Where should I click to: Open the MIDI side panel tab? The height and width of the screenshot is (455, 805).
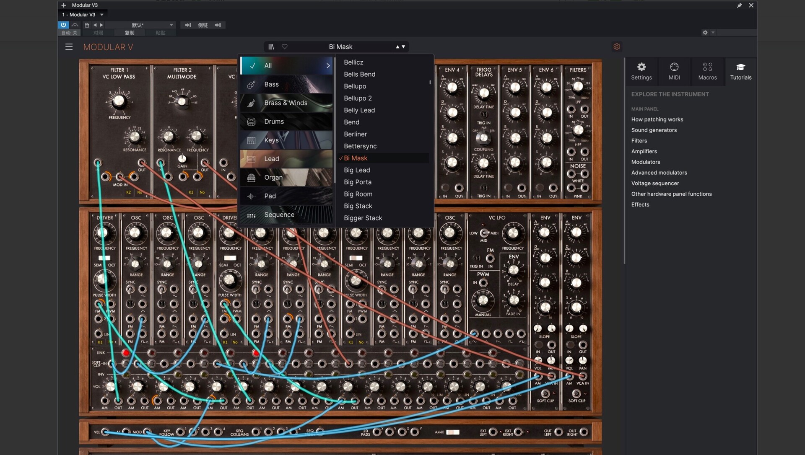click(x=674, y=72)
